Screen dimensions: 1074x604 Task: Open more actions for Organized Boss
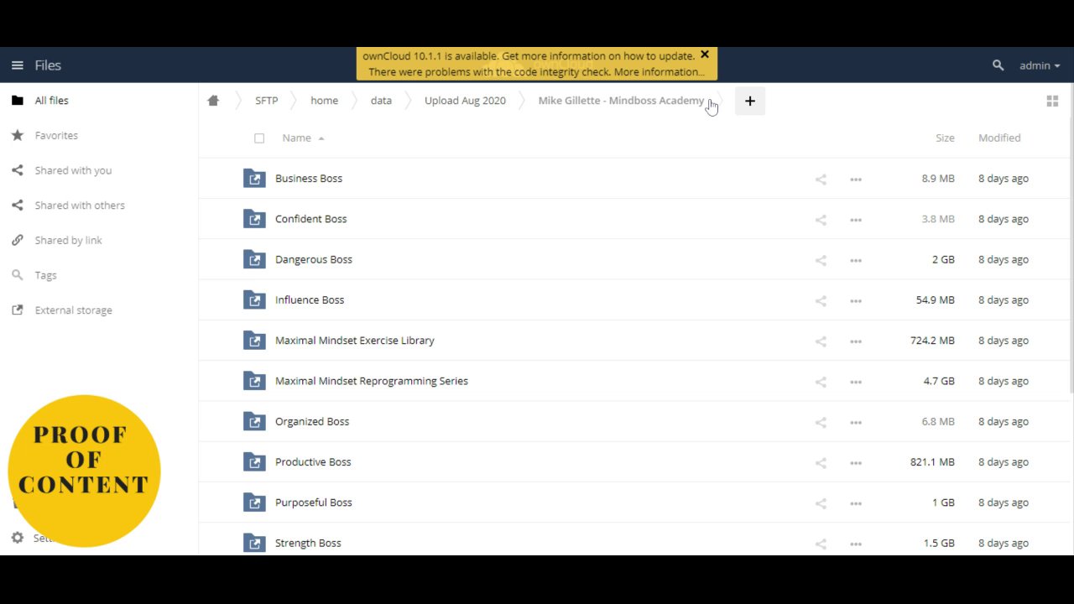856,422
